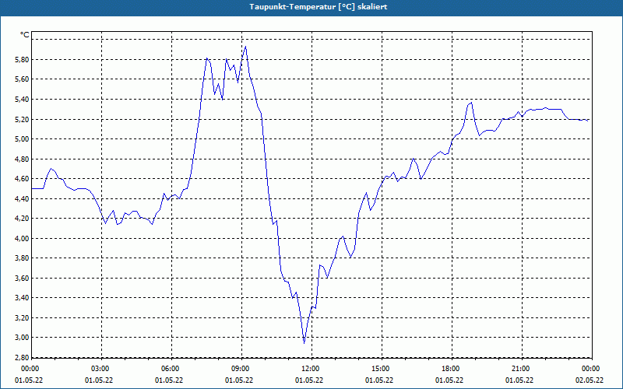
Task: Click the 06:00 time axis label
Action: (x=171, y=369)
